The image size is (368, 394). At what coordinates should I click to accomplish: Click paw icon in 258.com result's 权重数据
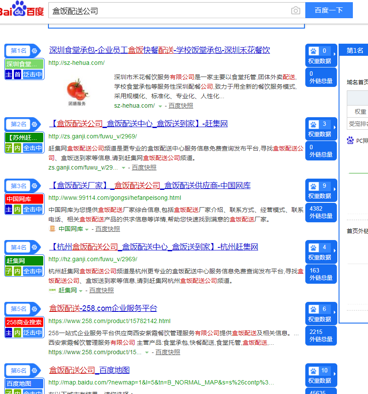coord(313,309)
